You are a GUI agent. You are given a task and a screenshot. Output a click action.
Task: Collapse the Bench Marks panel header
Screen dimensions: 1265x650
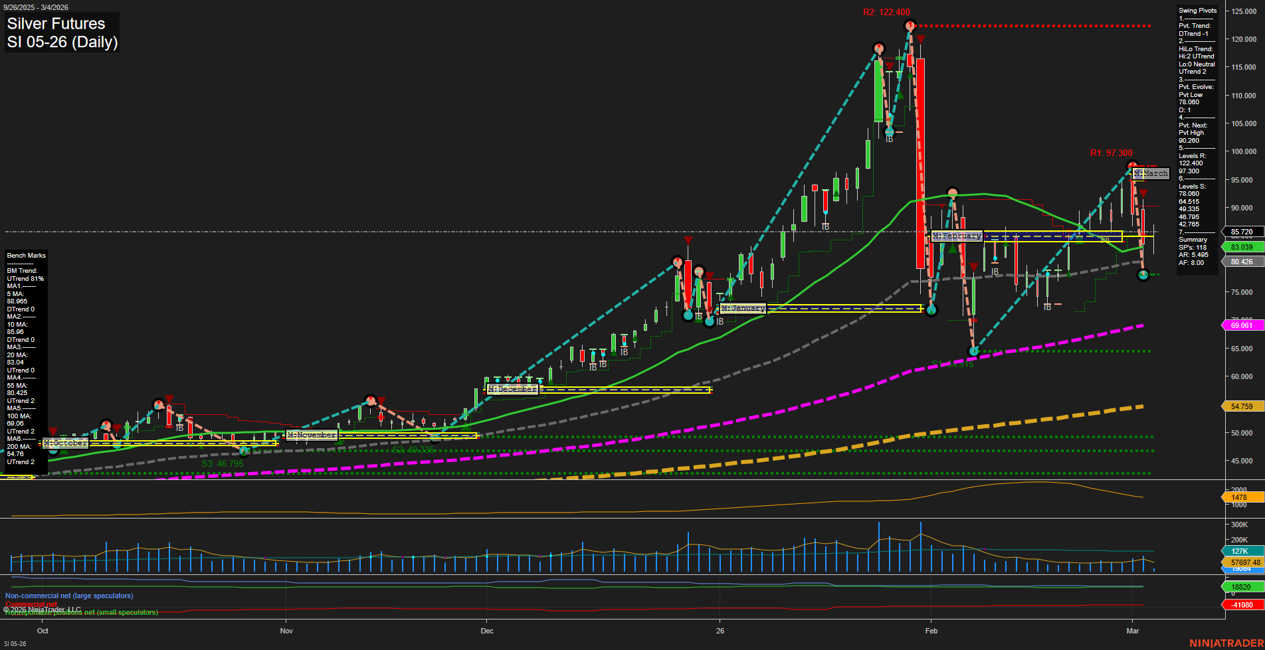tap(25, 255)
